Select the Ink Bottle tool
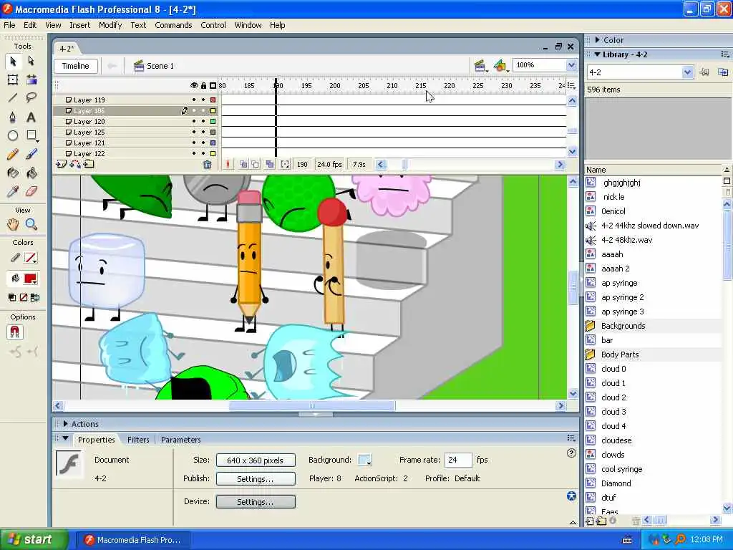 (x=13, y=173)
